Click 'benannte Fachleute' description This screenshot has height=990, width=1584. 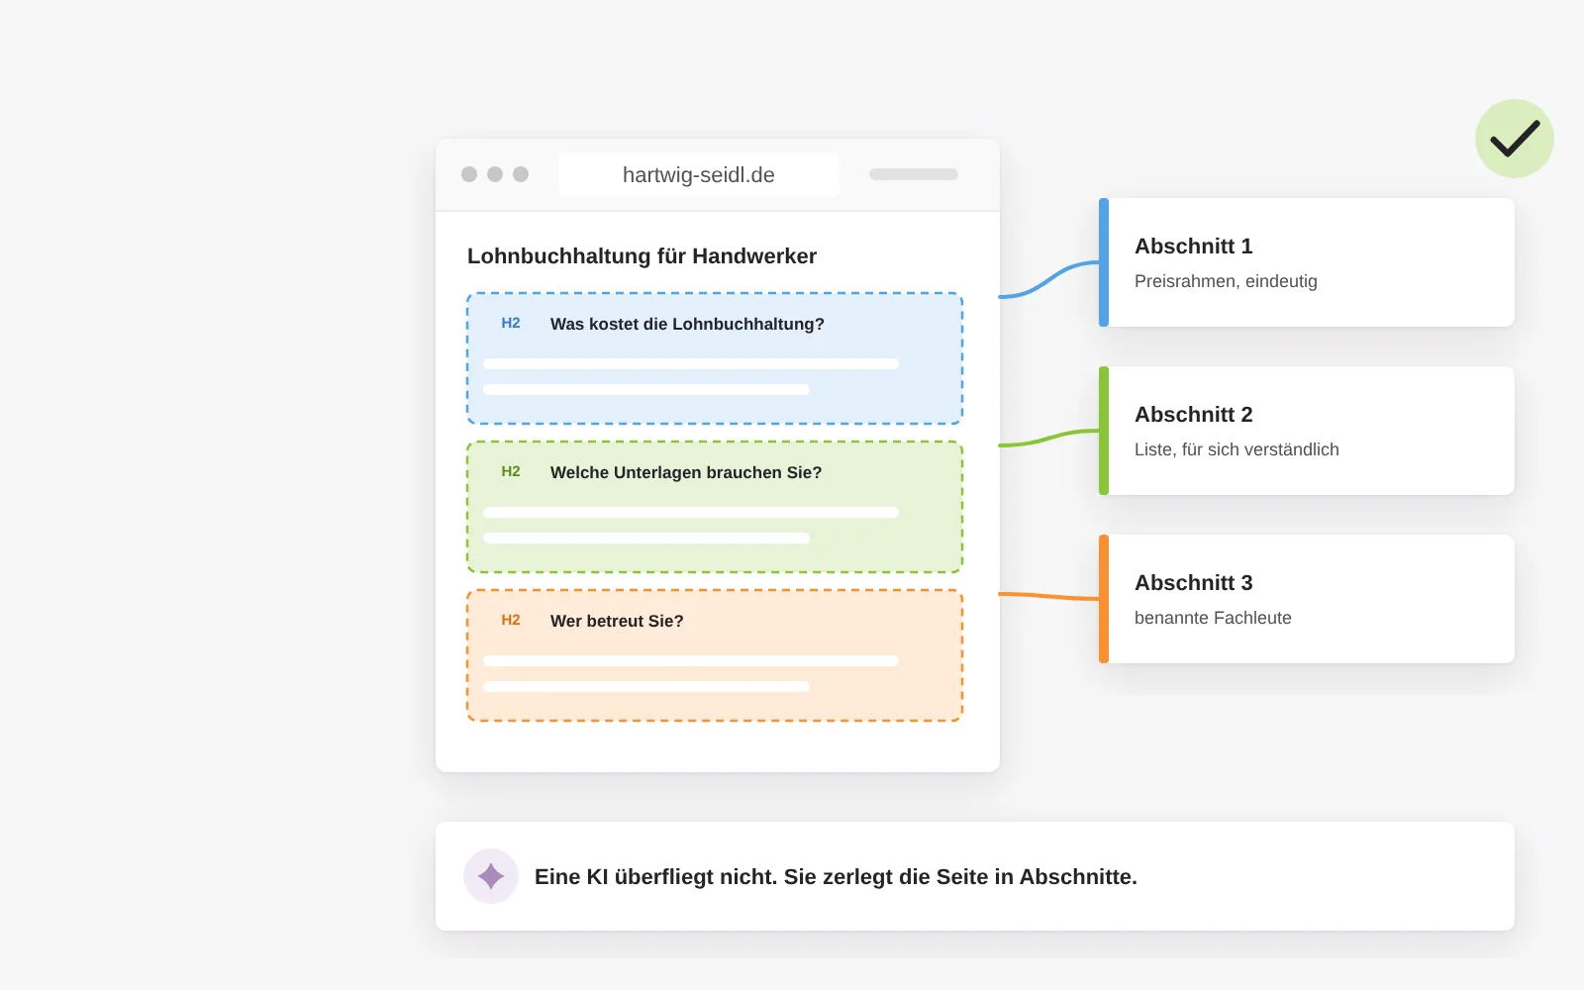click(1213, 618)
